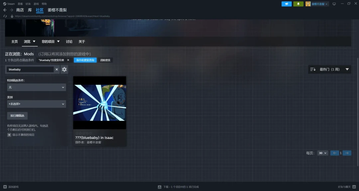This screenshot has width=359, height=191.
Task: Open the 讨论 tab
Action: tap(69, 42)
